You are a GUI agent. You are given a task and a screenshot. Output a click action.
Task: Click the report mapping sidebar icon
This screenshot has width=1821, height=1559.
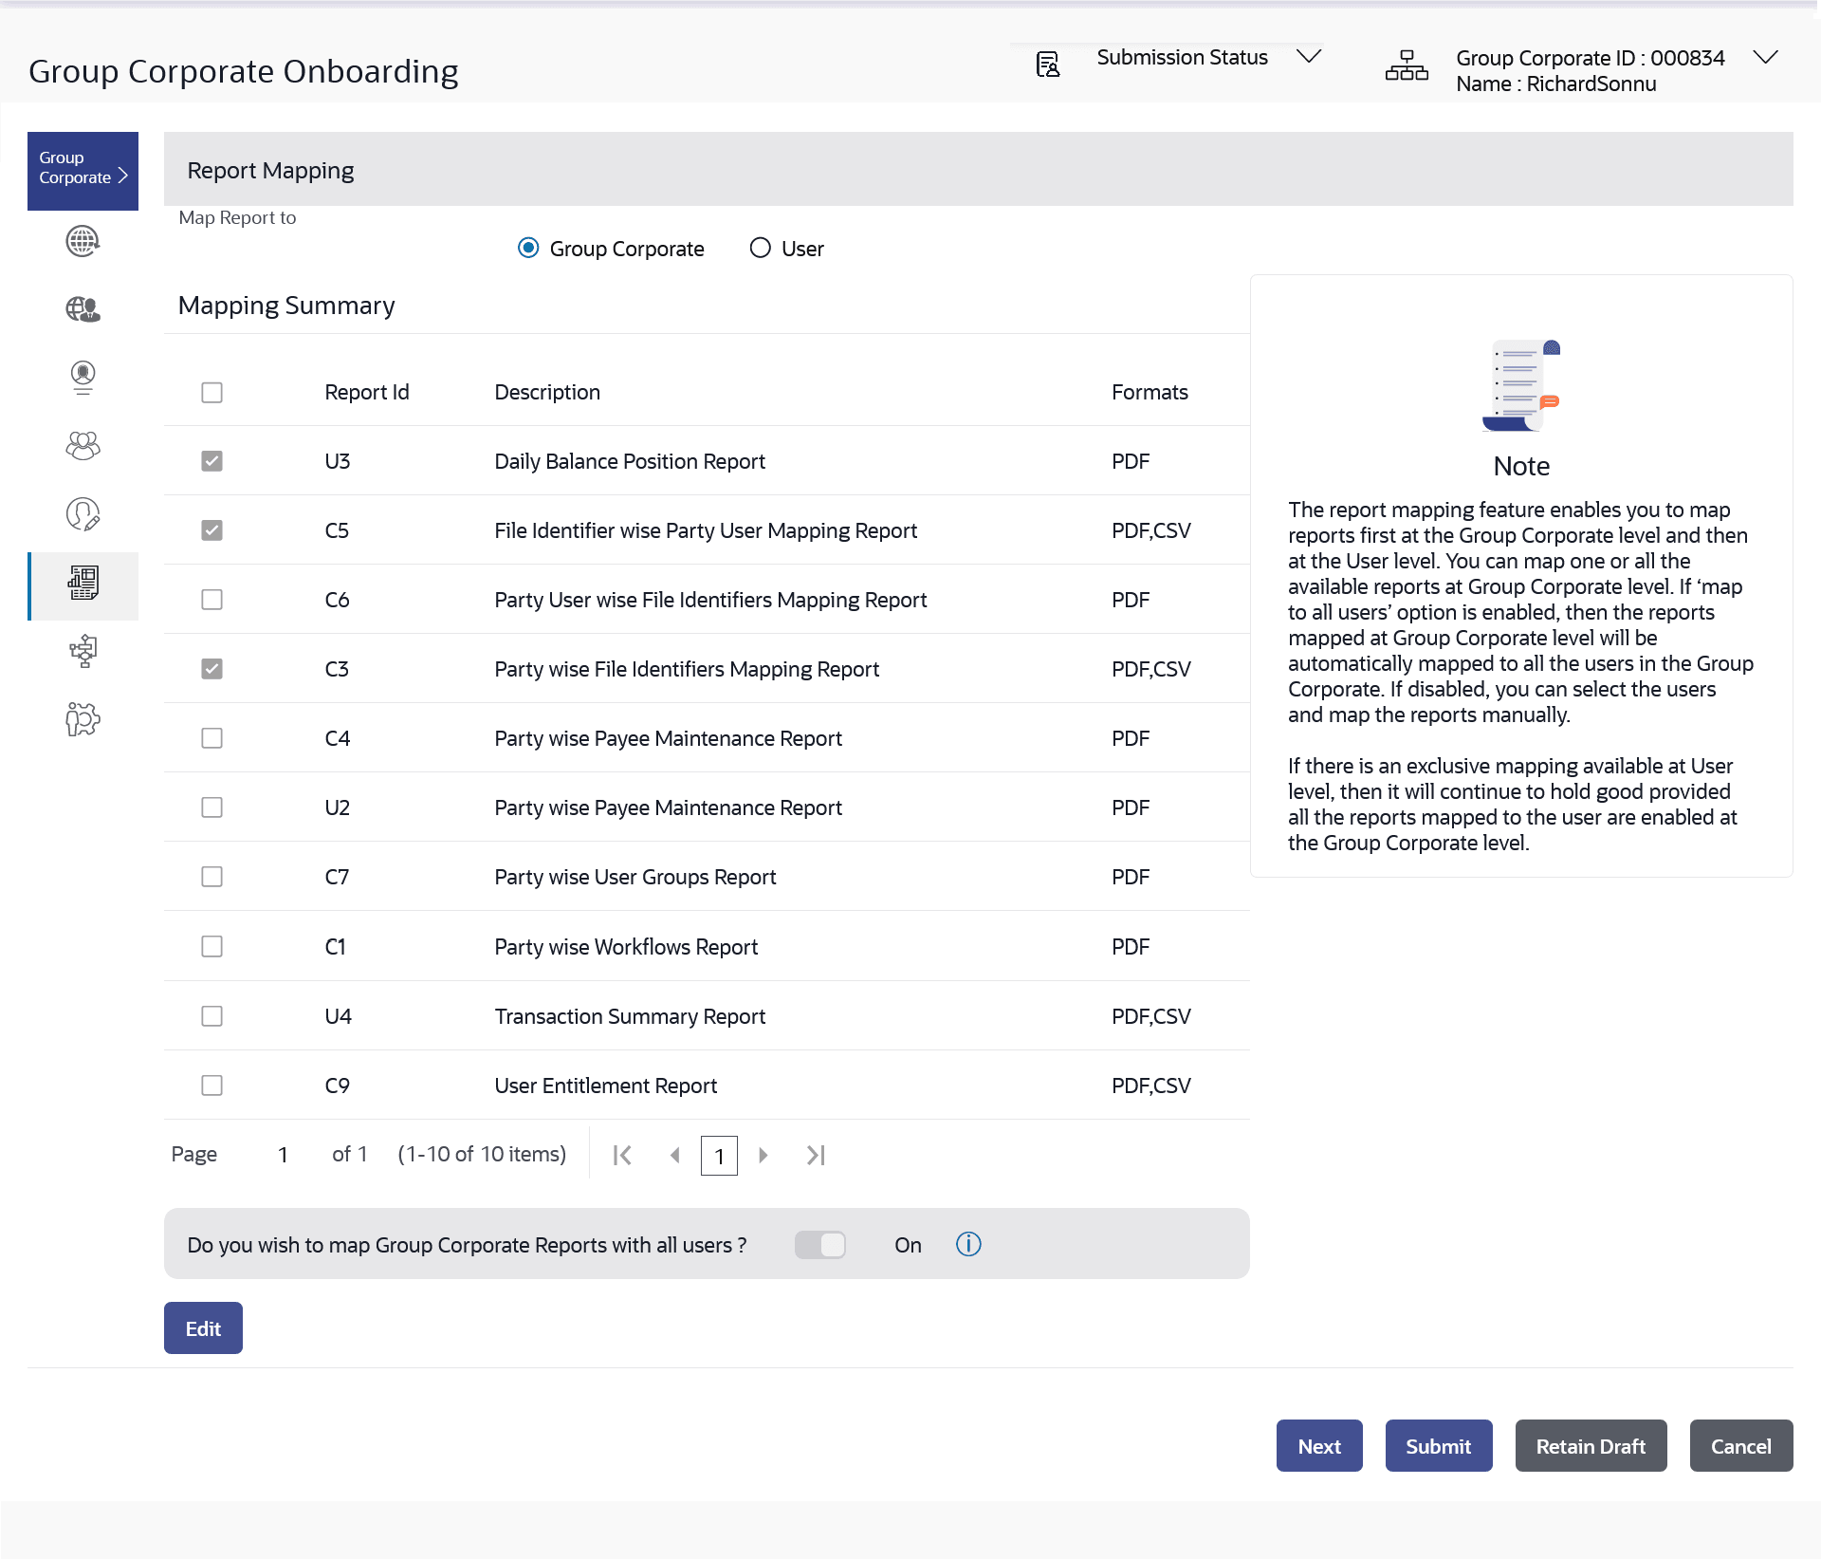[x=83, y=584]
